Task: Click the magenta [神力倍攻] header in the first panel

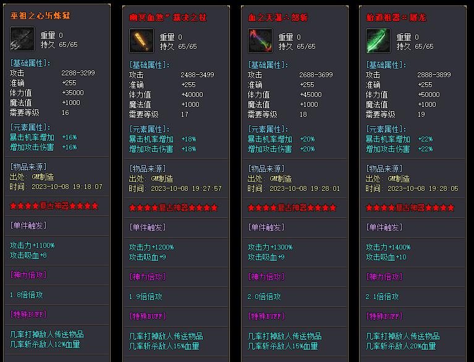Action: [x=28, y=275]
